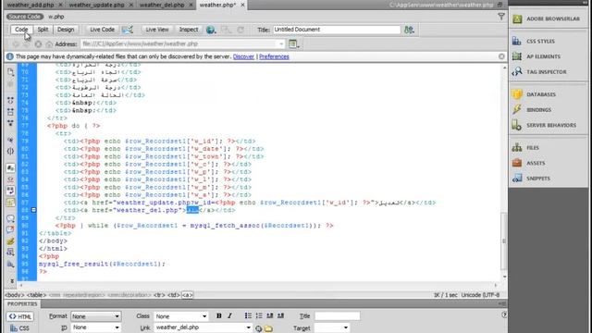This screenshot has width=592, height=333.
Task: Switch to the weather_del.php tab
Action: (162, 5)
